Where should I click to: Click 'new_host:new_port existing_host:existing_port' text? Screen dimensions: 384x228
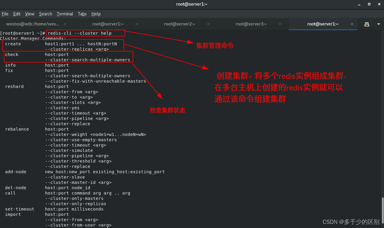pyautogui.click(x=105, y=172)
